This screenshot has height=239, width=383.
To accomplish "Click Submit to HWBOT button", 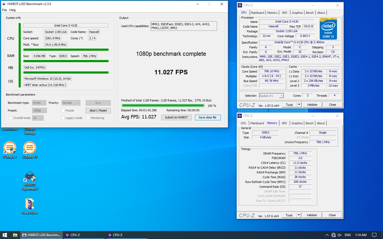I will tap(176, 117).
